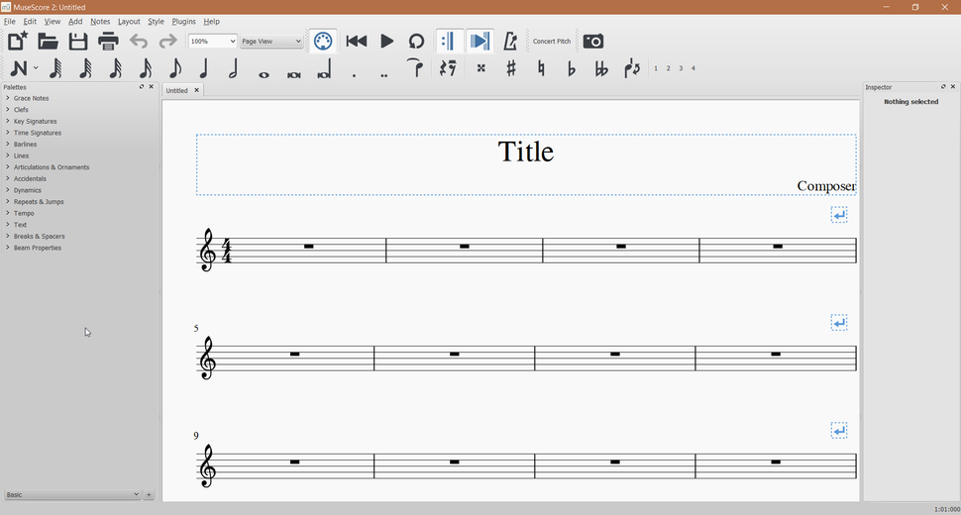Close the Untitled score tab

click(197, 90)
